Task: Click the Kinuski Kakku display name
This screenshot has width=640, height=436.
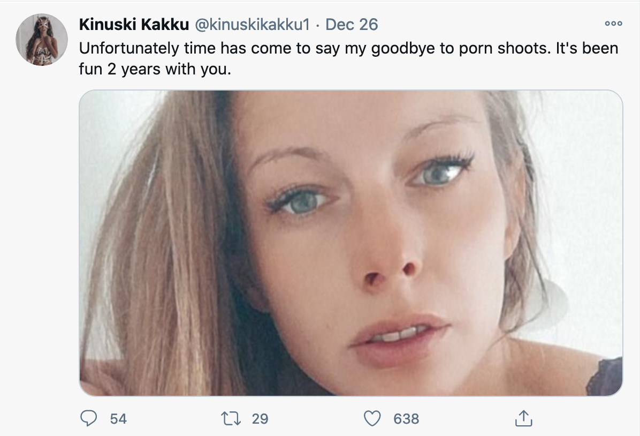Action: click(x=134, y=25)
